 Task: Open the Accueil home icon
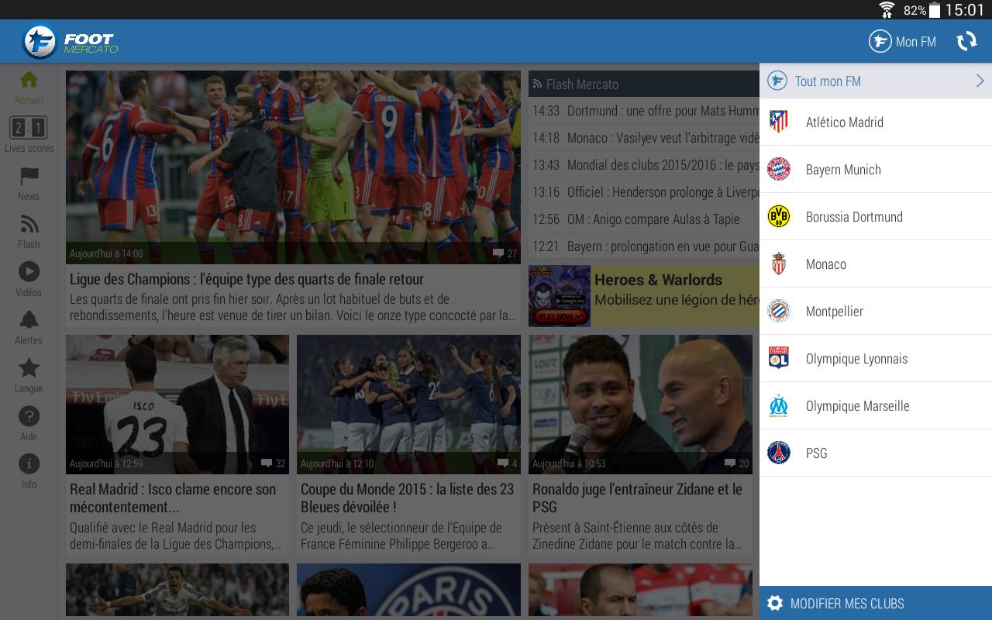click(x=29, y=80)
